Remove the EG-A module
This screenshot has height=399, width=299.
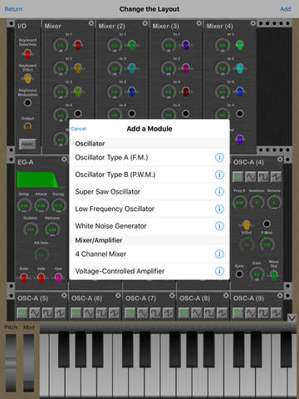click(x=64, y=160)
